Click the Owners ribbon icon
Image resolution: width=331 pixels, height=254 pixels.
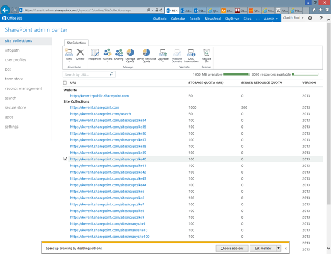coord(107,53)
